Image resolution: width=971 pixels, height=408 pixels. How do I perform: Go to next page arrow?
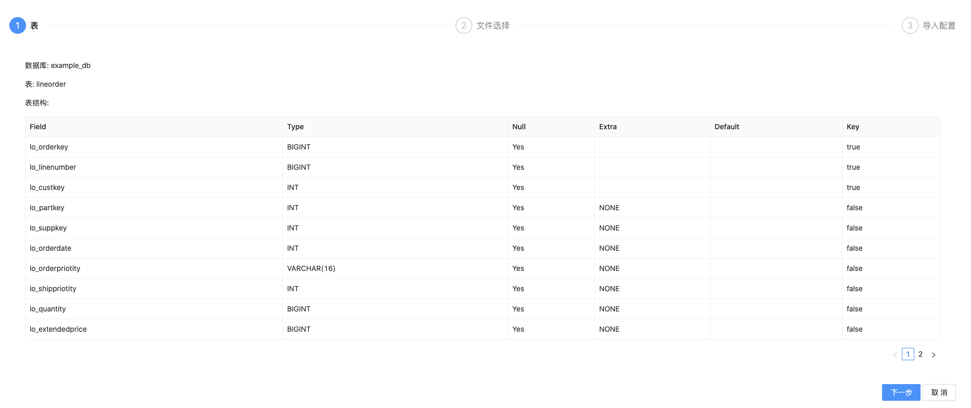(934, 355)
